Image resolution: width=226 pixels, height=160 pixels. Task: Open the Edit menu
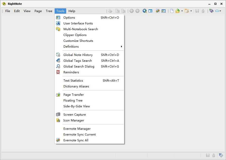[17, 11]
